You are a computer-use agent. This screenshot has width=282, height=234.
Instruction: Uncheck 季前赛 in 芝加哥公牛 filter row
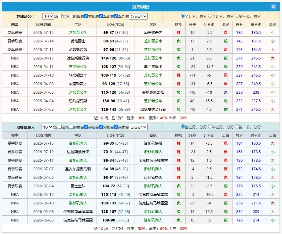[x=101, y=16]
